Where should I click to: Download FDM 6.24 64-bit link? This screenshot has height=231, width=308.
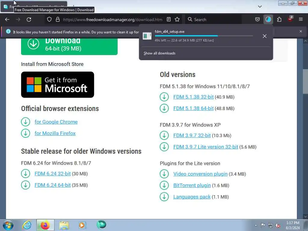tap(53, 185)
